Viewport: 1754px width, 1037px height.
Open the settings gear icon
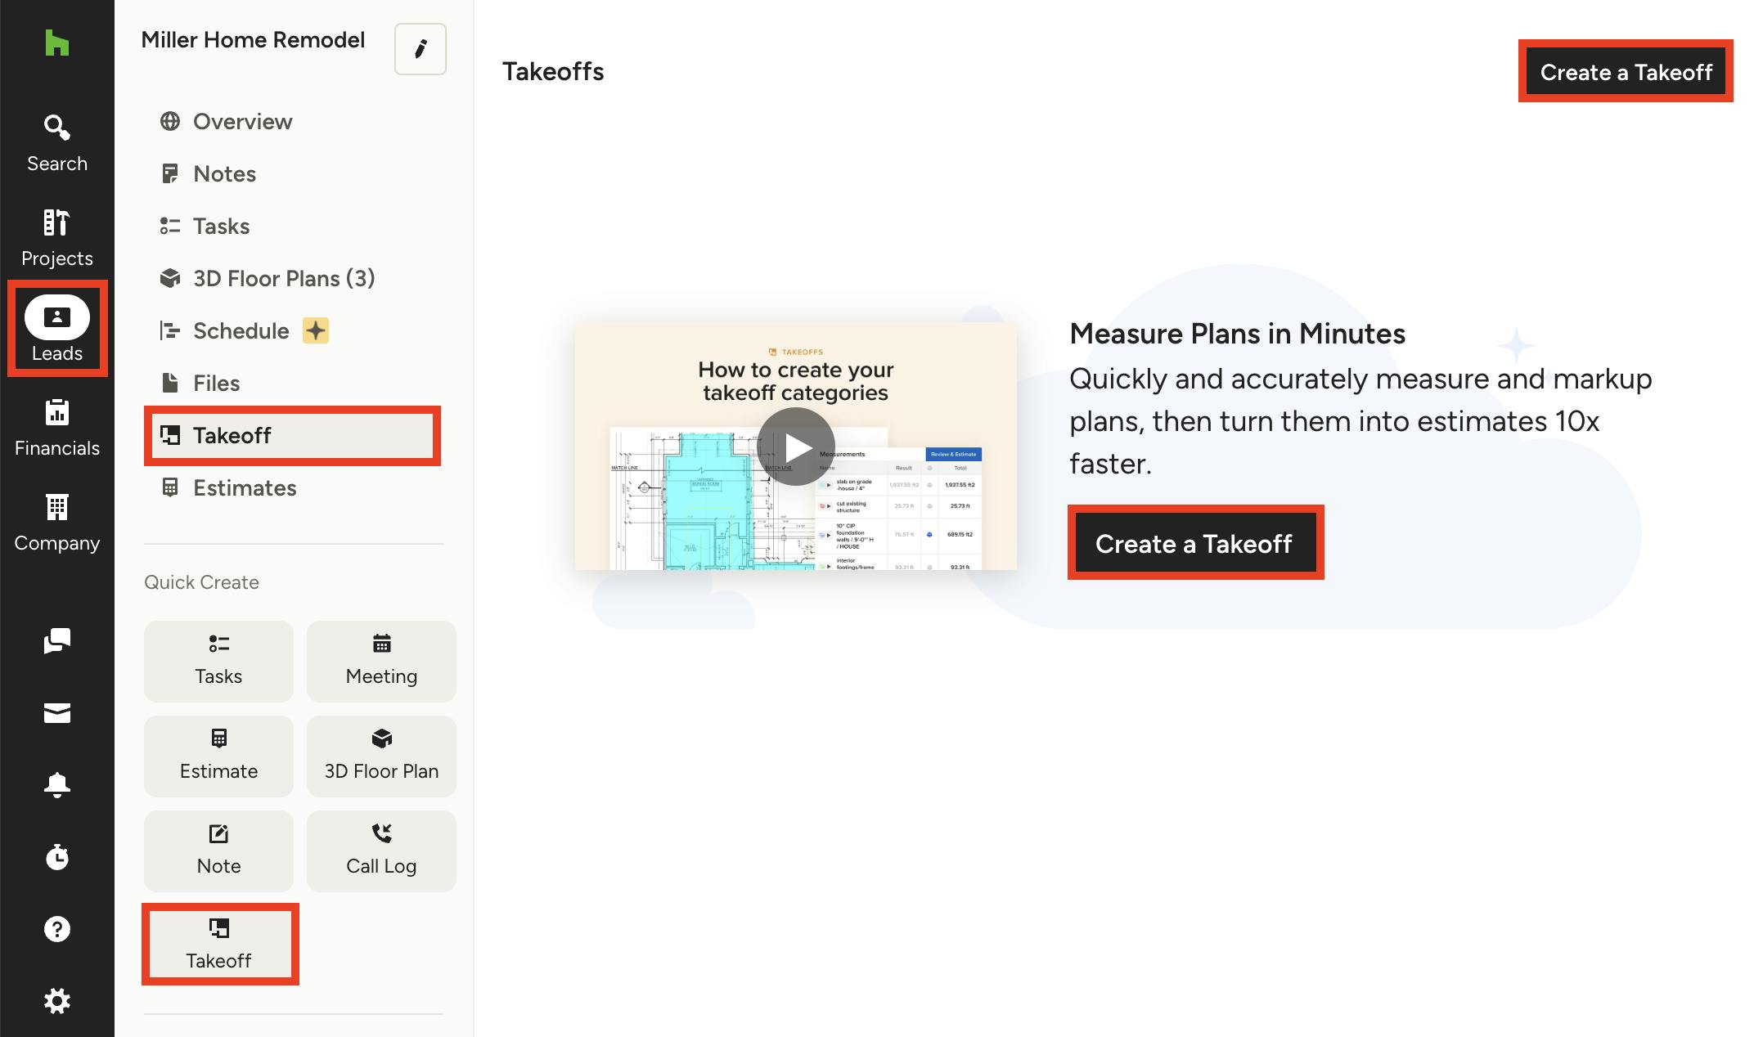pyautogui.click(x=56, y=1000)
